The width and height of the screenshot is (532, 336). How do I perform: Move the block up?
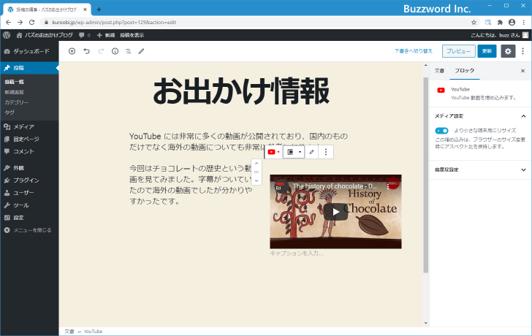(x=256, y=164)
